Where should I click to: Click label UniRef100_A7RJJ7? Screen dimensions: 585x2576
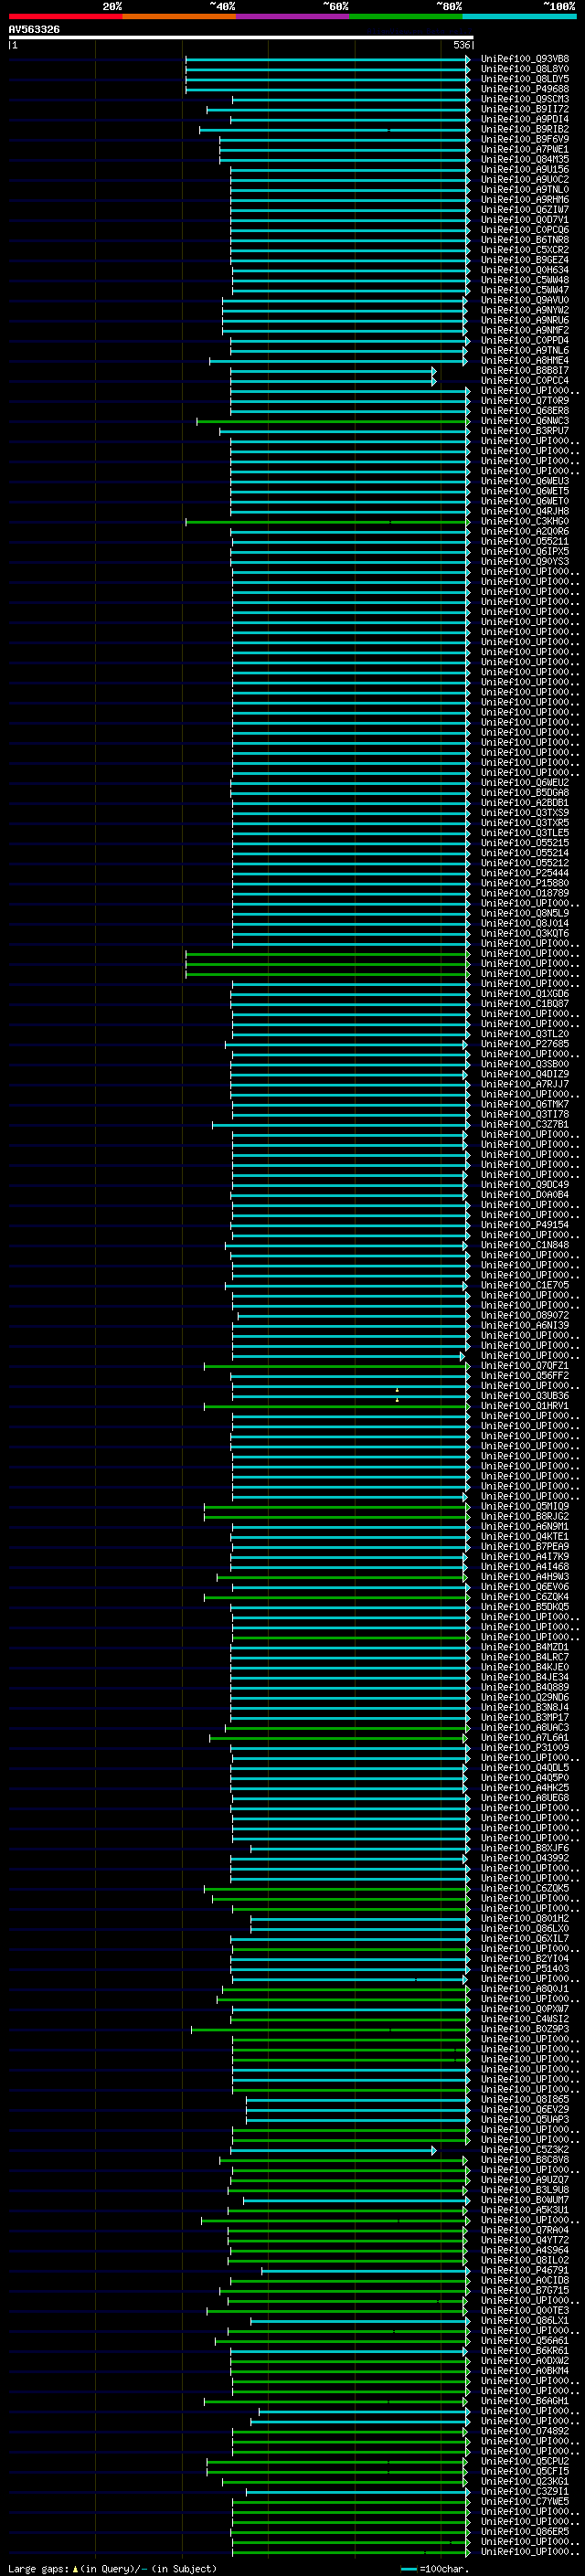point(524,1084)
